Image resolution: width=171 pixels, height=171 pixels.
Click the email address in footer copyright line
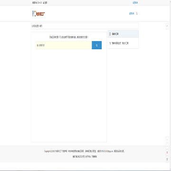107,152
